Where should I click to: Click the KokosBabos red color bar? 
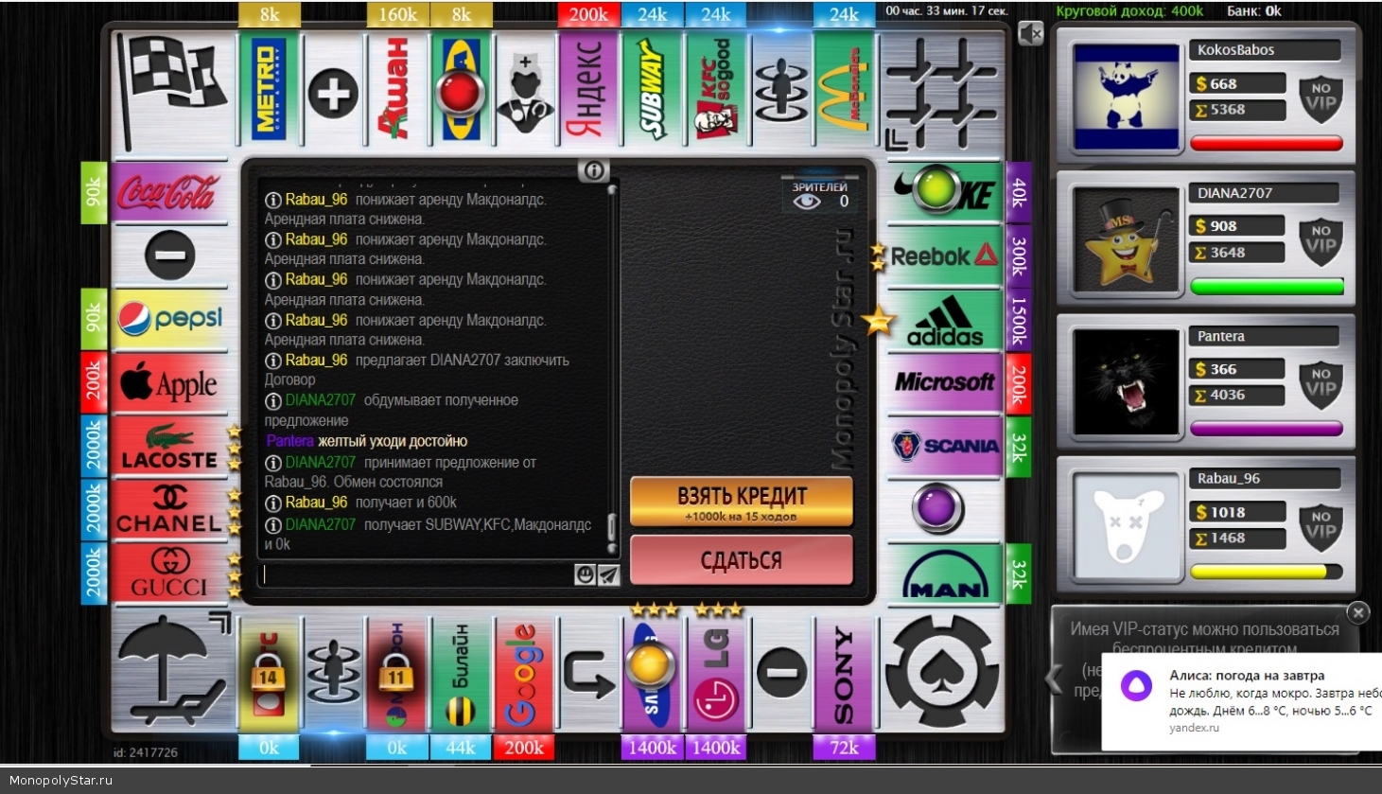click(x=1267, y=144)
